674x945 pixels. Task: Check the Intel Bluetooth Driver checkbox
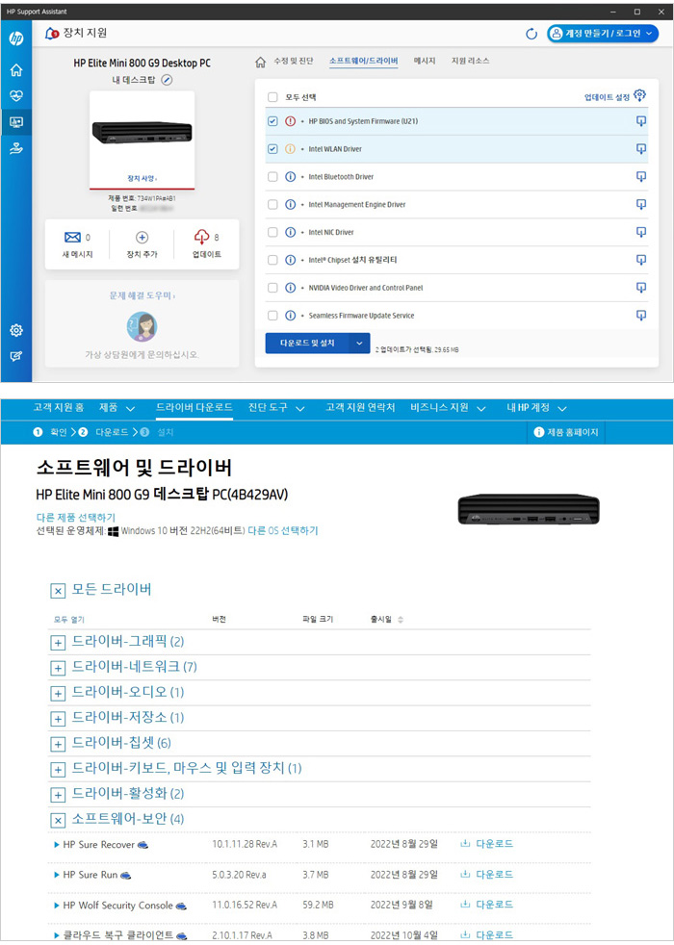[x=272, y=176]
